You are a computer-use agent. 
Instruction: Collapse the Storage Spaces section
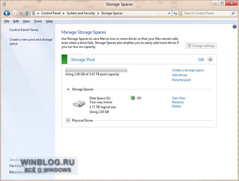click(x=68, y=89)
